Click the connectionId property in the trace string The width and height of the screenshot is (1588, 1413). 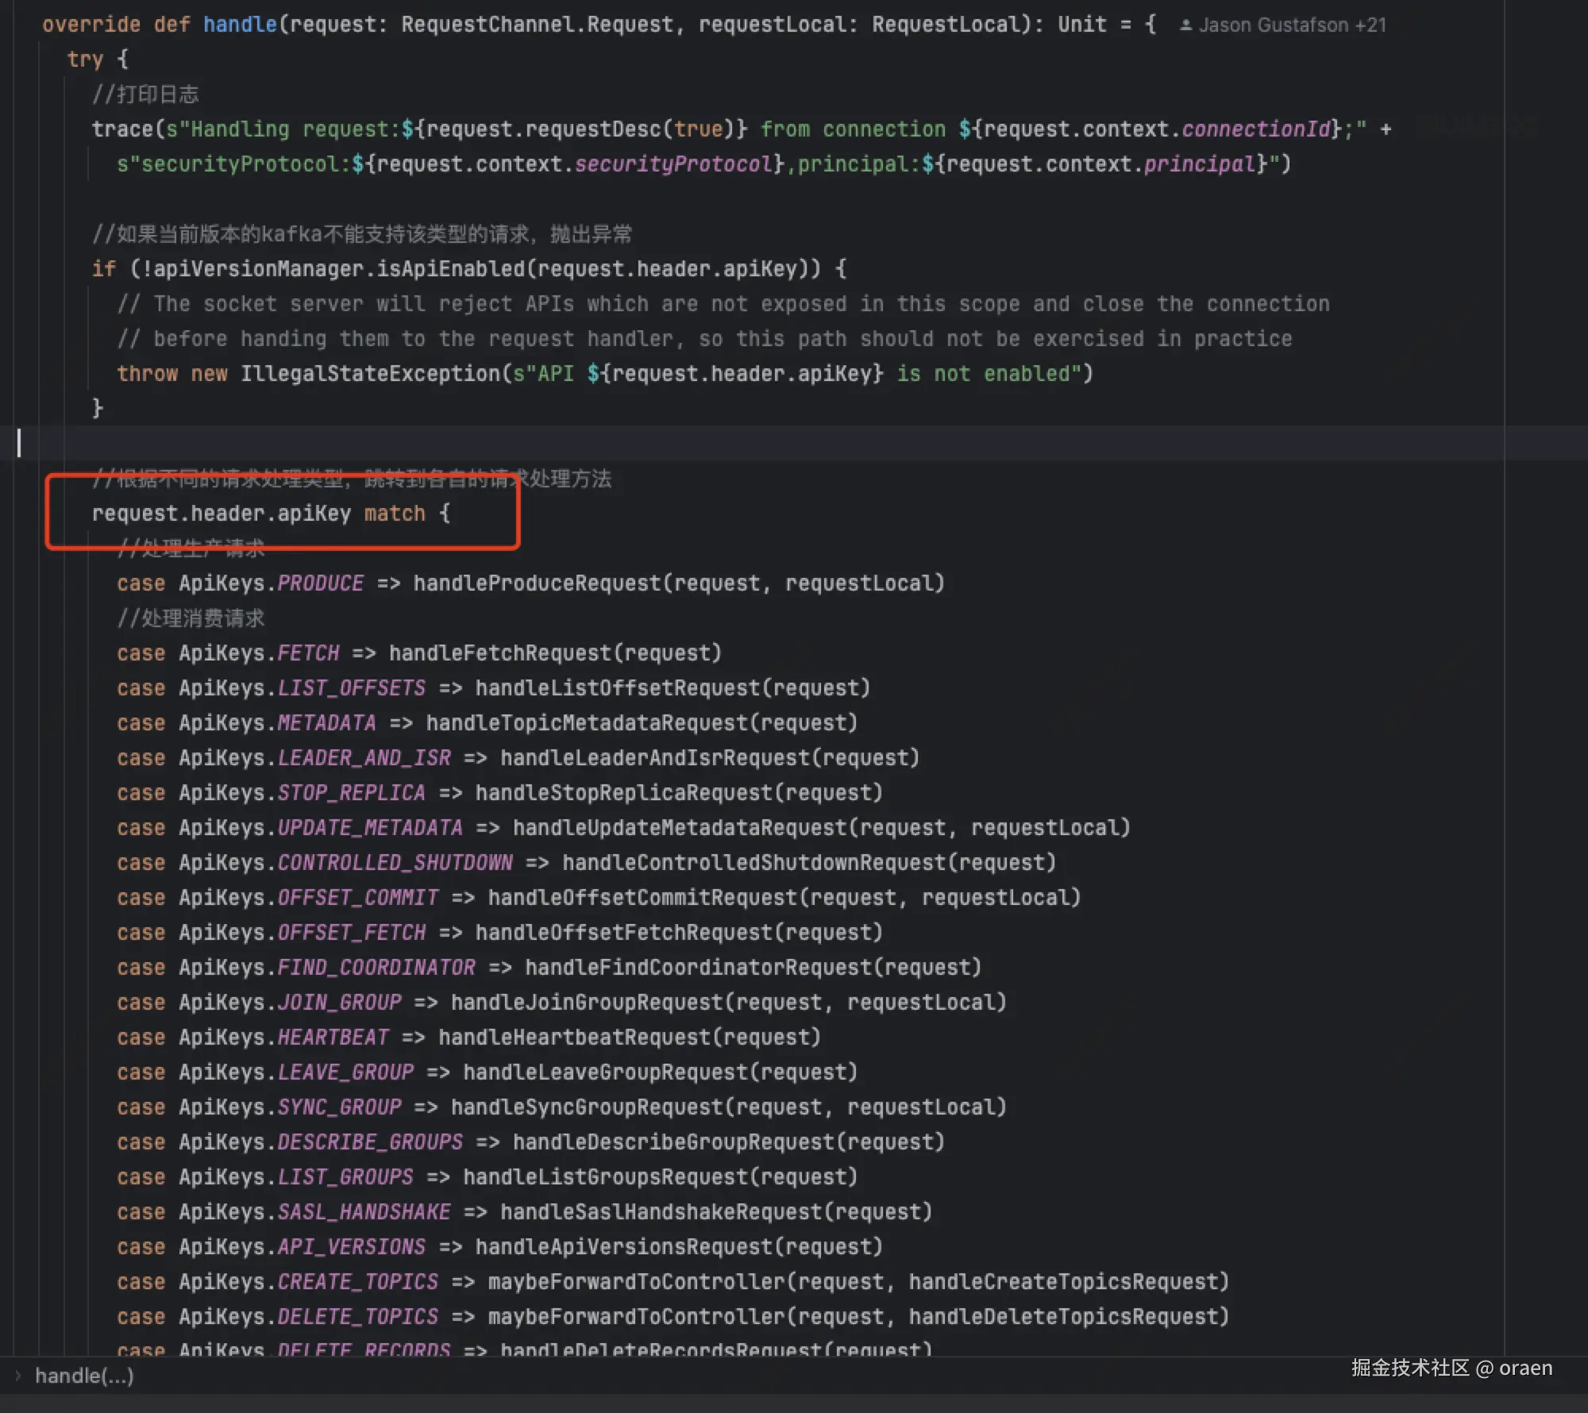pyautogui.click(x=1255, y=129)
